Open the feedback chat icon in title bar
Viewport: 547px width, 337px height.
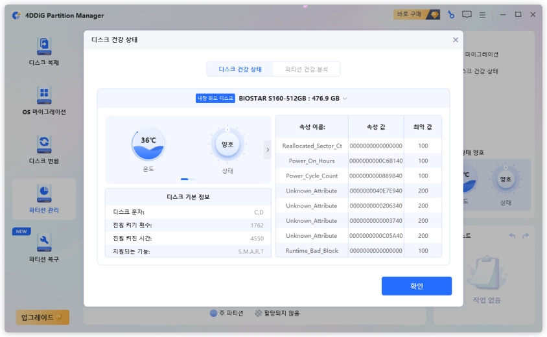pos(467,15)
